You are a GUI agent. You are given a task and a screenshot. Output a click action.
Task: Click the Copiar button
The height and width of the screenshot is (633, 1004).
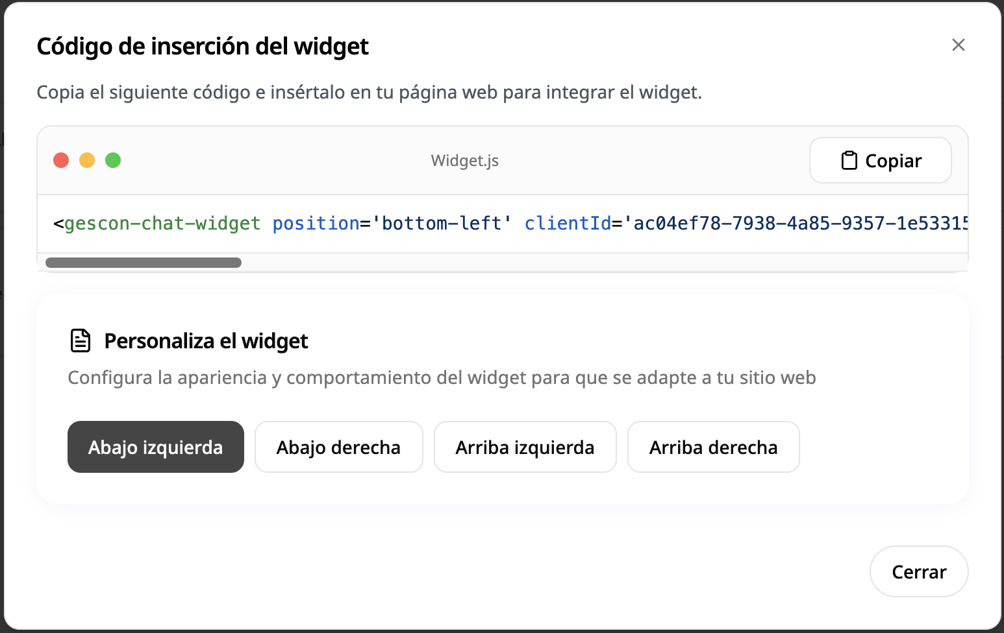click(880, 160)
